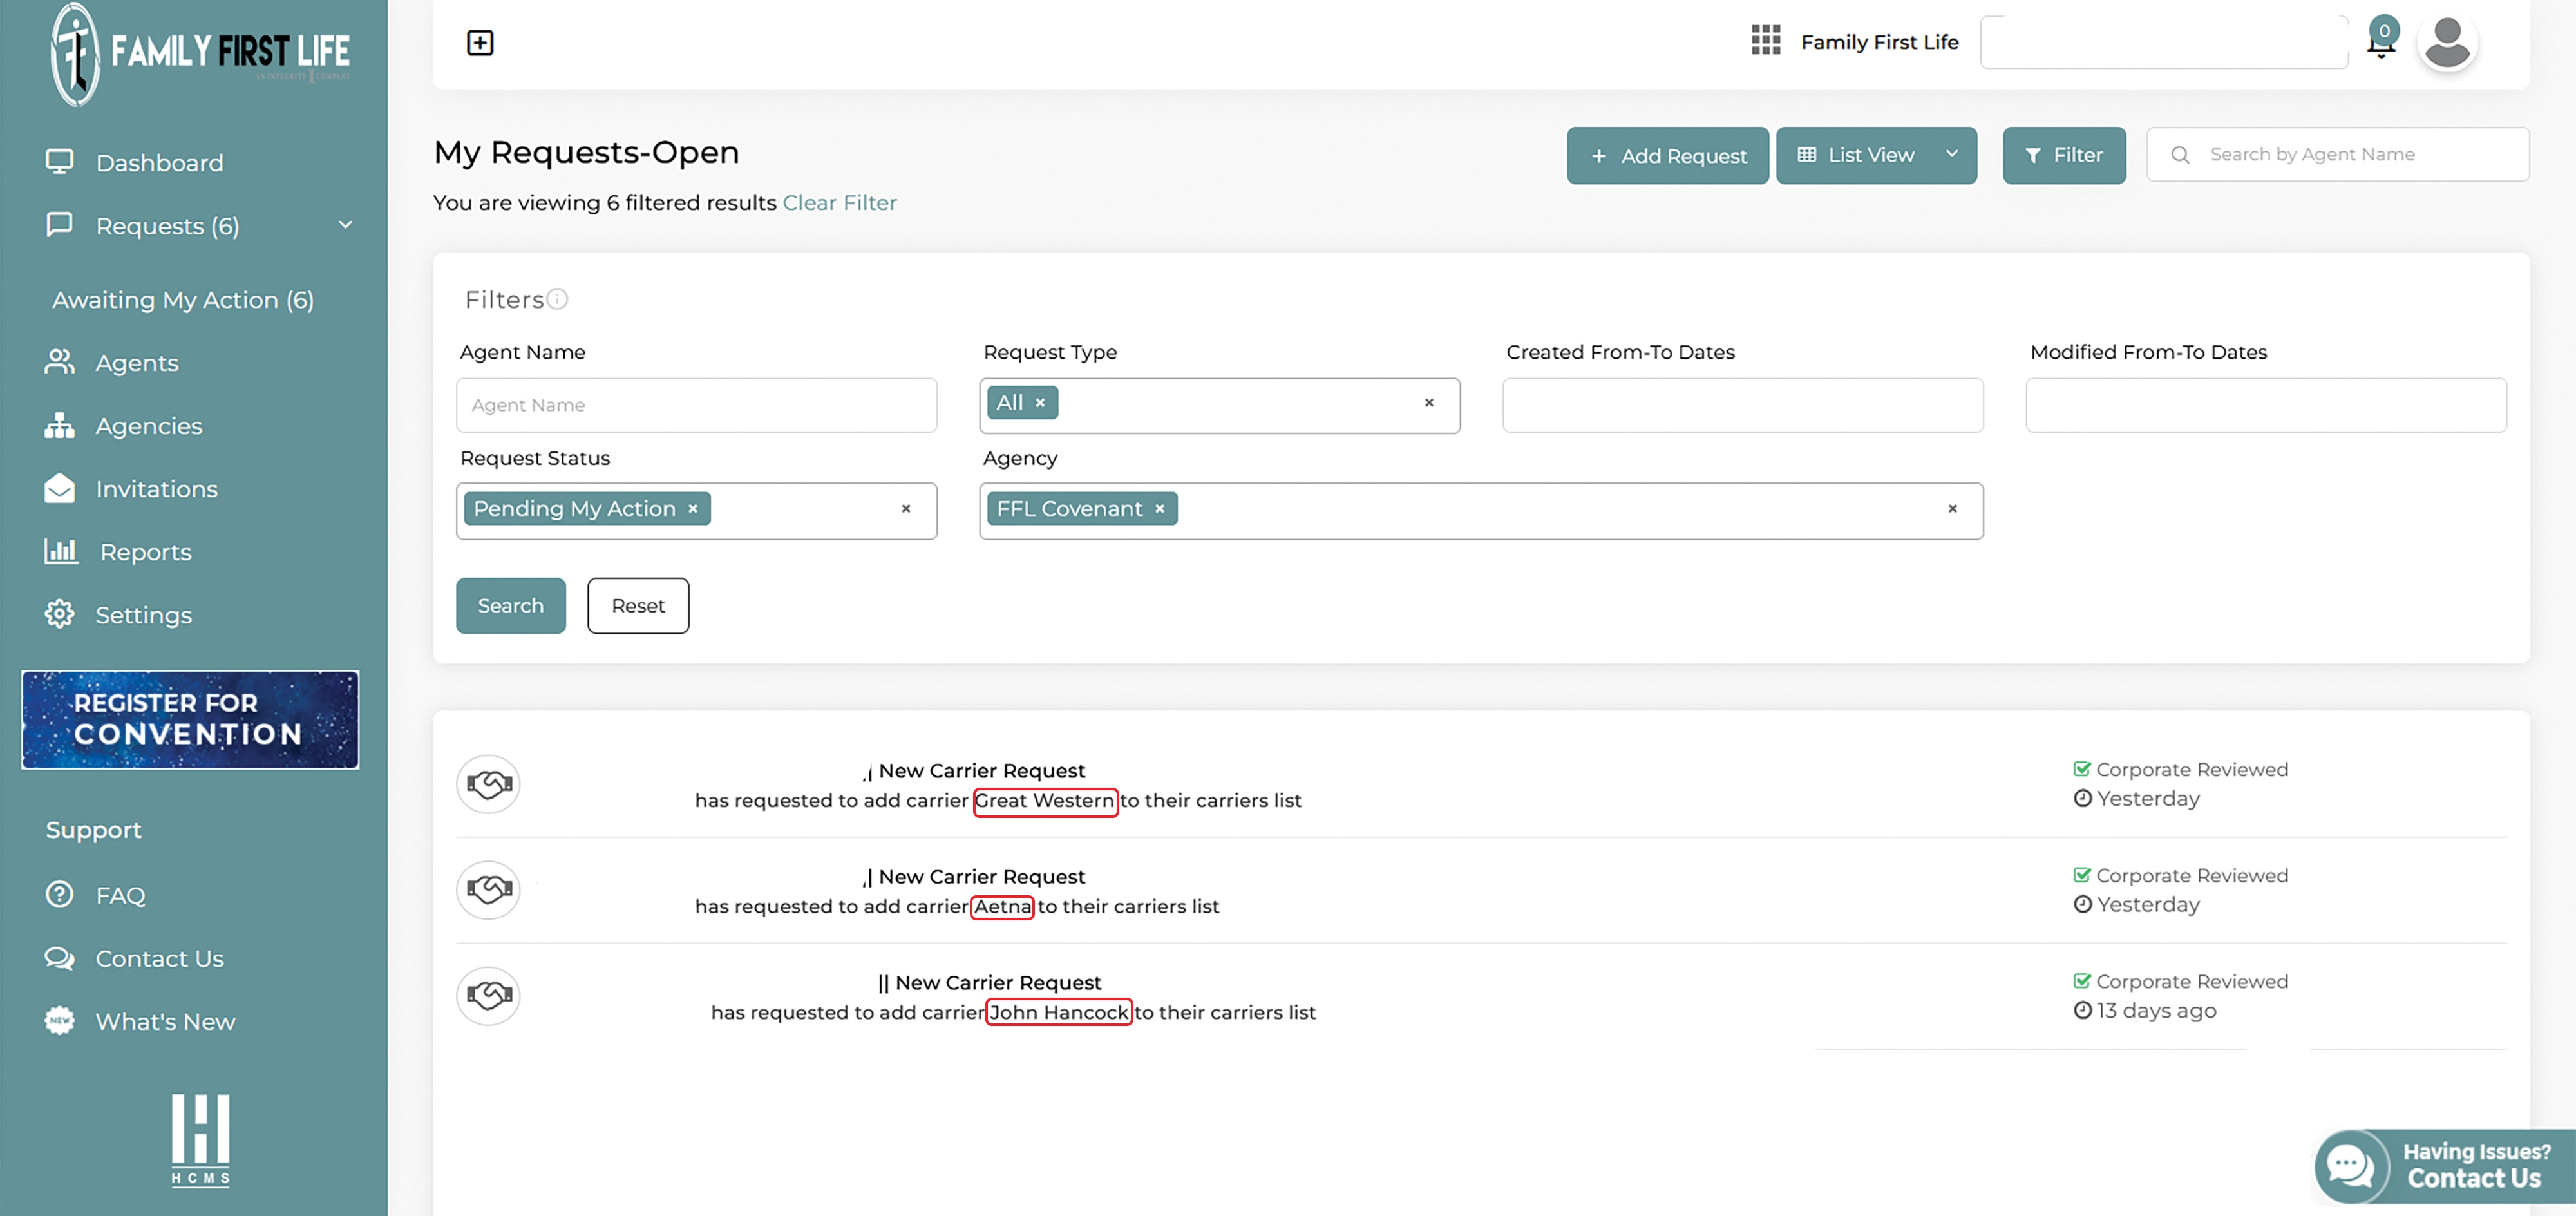Click the Settings gear icon
The width and height of the screenshot is (2576, 1216).
[x=59, y=614]
